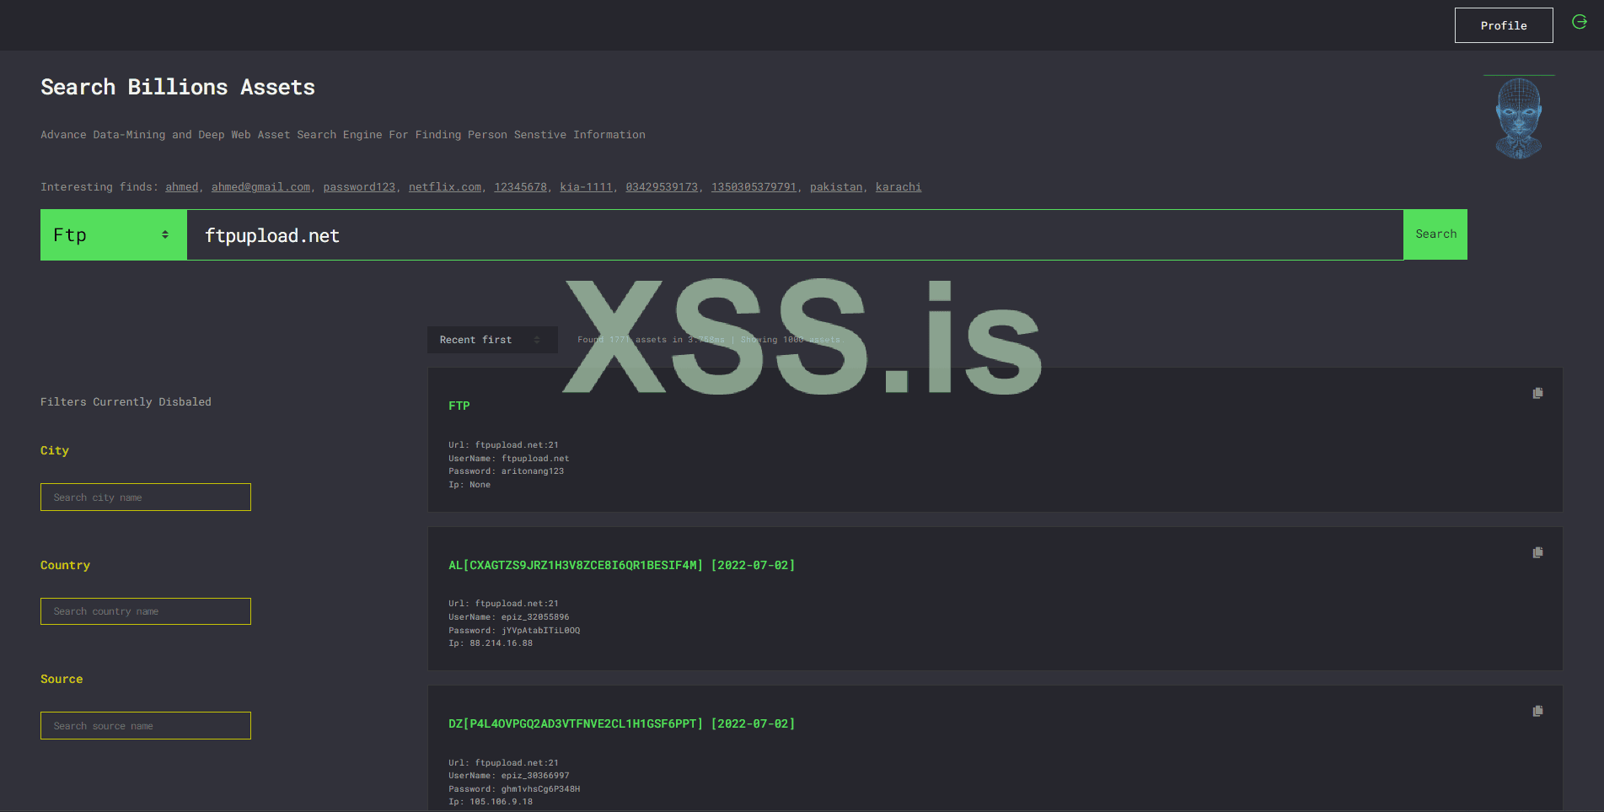Image resolution: width=1604 pixels, height=812 pixels.
Task: Click the 'Ip: 105.106.9.18' line
Action: [x=491, y=802]
